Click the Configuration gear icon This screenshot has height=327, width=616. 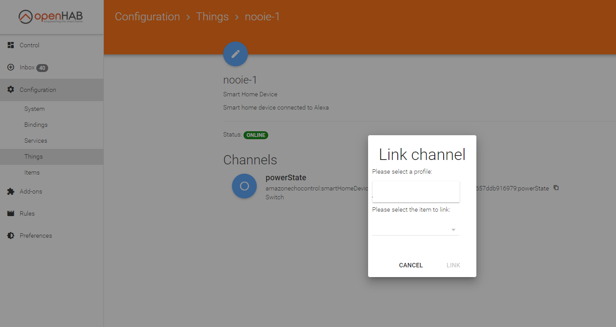pyautogui.click(x=11, y=90)
